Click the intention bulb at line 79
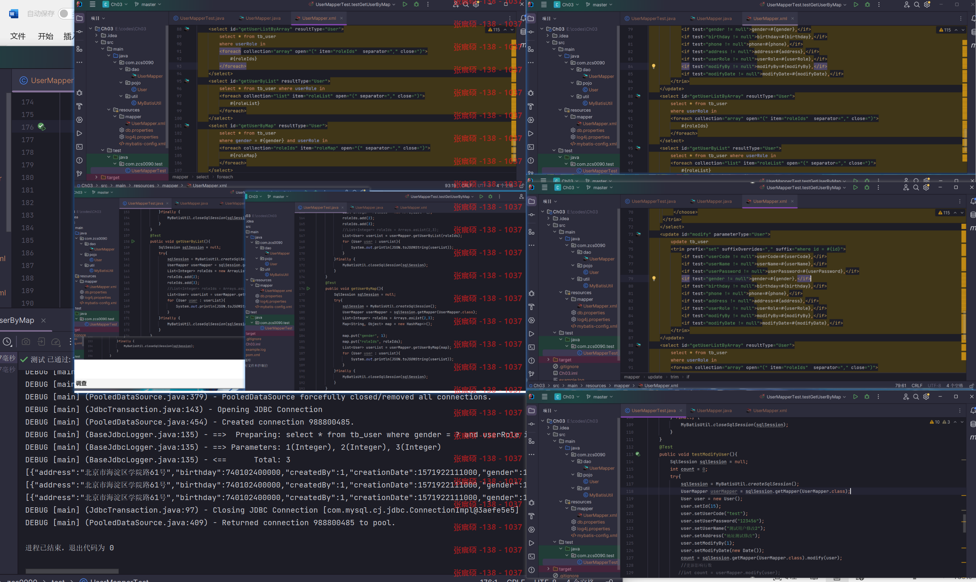Image resolution: width=976 pixels, height=582 pixels. tap(654, 279)
